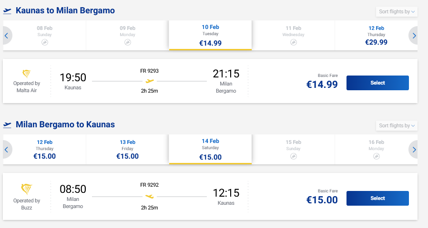Select 10 Feb Tuesday €14.99 date tab
Image resolution: width=428 pixels, height=228 pixels.
(x=210, y=36)
